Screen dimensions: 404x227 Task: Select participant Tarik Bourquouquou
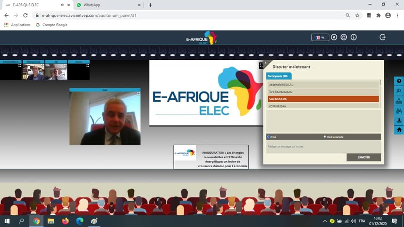click(323, 91)
